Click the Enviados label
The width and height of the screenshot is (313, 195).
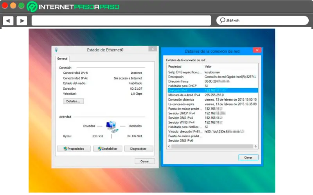pos(89,126)
